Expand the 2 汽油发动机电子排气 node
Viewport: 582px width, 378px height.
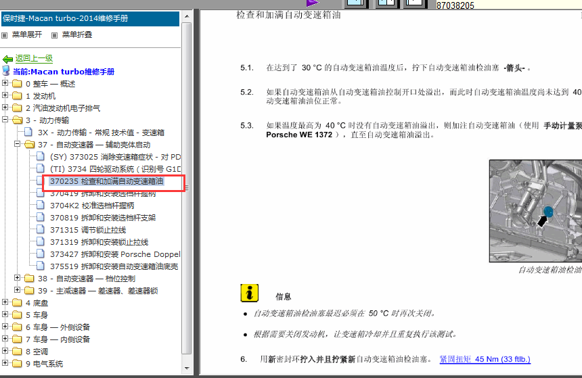[5, 108]
